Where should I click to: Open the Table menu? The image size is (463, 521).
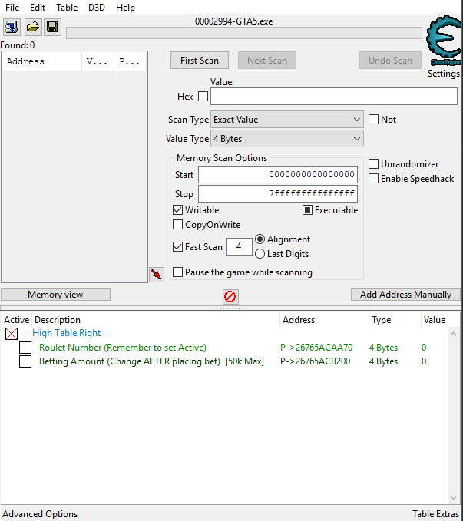coord(67,8)
